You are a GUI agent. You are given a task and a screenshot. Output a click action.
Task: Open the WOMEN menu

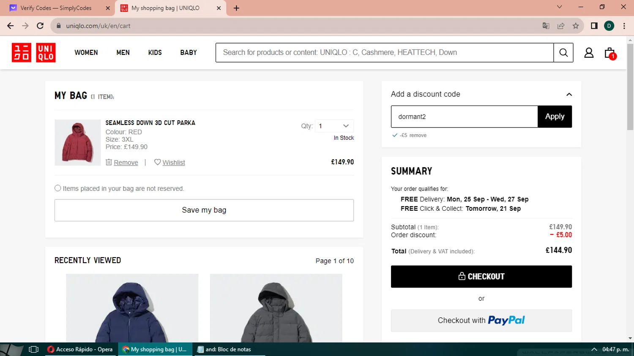[86, 53]
